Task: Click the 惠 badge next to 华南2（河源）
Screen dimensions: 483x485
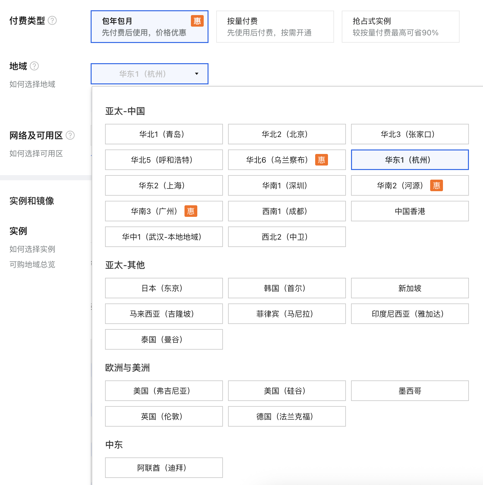Action: [x=437, y=185]
